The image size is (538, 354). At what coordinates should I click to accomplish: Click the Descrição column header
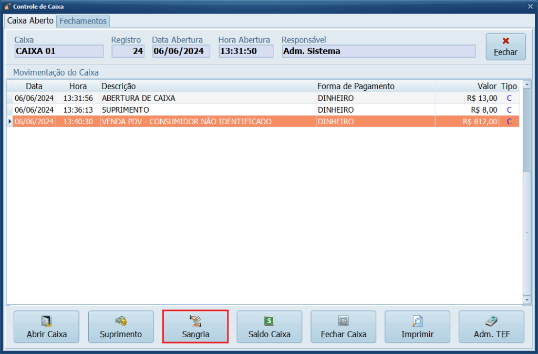(119, 86)
